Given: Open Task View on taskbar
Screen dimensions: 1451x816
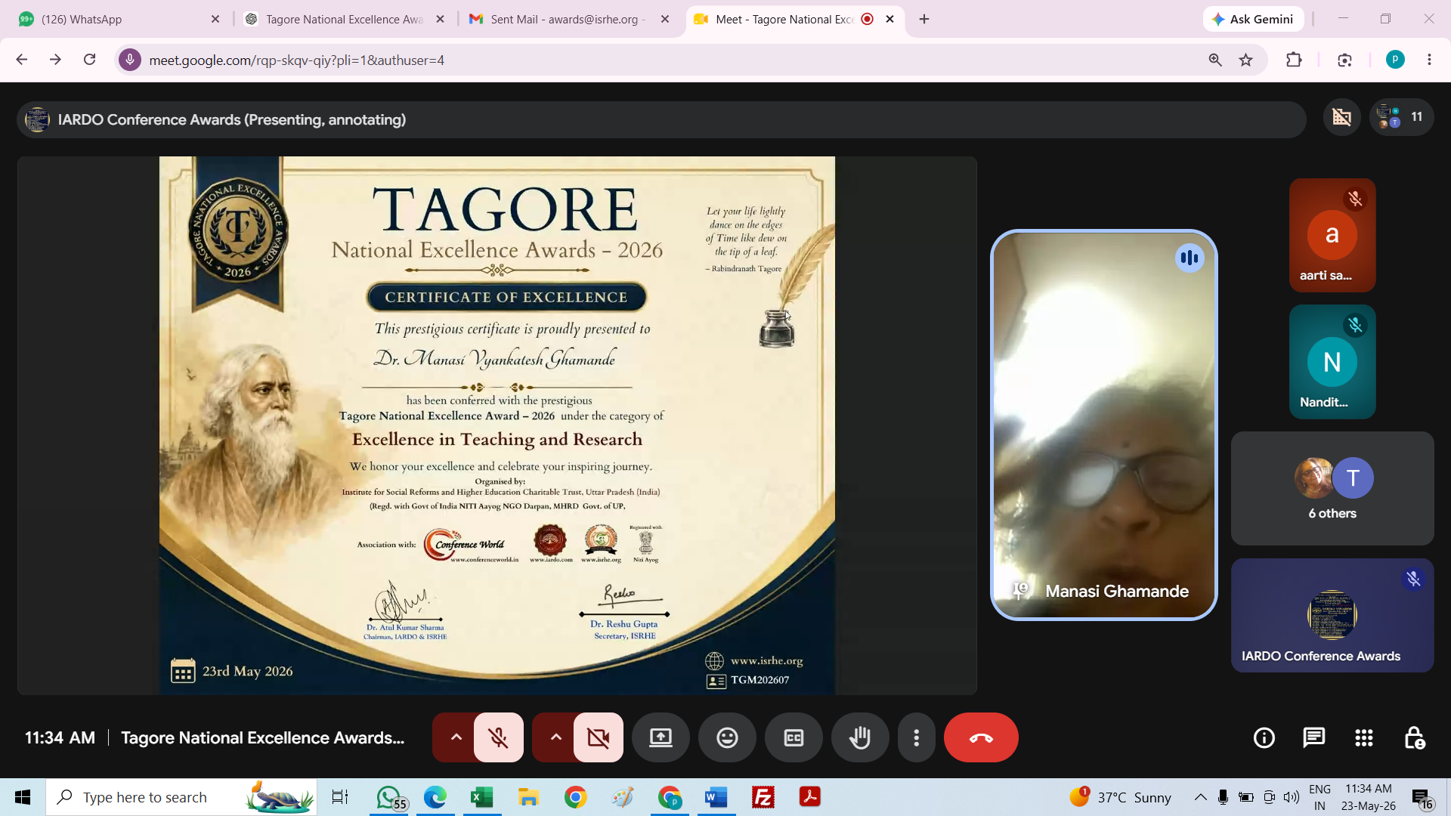Looking at the screenshot, I should click(x=340, y=797).
